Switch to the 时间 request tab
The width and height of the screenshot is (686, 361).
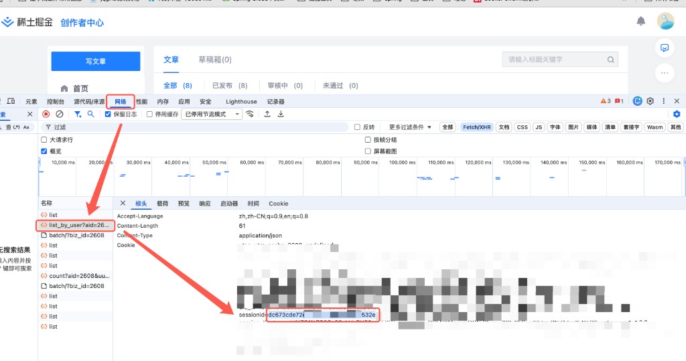253,204
